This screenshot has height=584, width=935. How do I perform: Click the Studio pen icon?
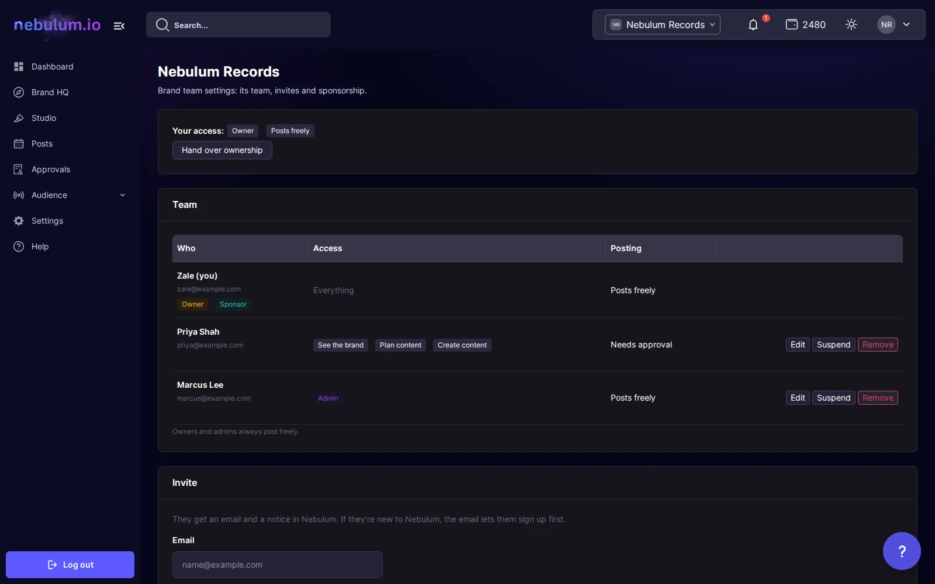(x=19, y=118)
